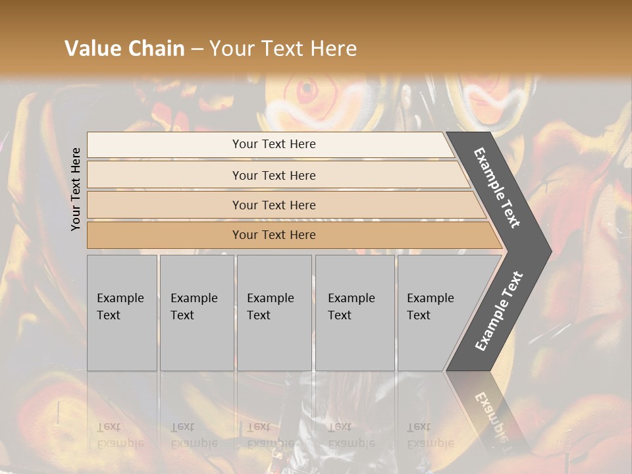This screenshot has height=474, width=632.
Task: Click the upper chevron arm "Example Text"
Action: pos(498,187)
